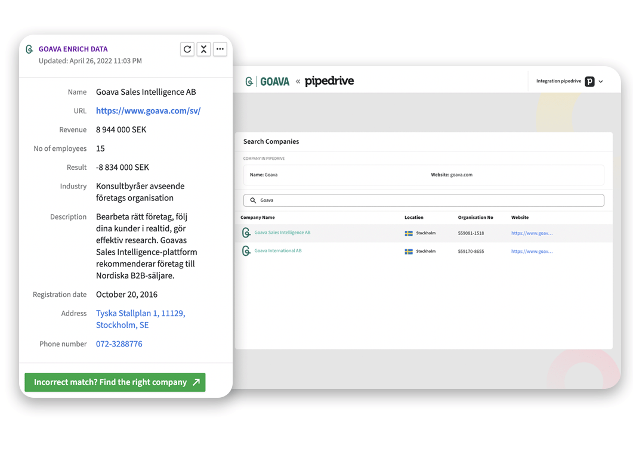The width and height of the screenshot is (633, 458).
Task: Open Goava Sales Intelligence AB company result
Action: (282, 233)
